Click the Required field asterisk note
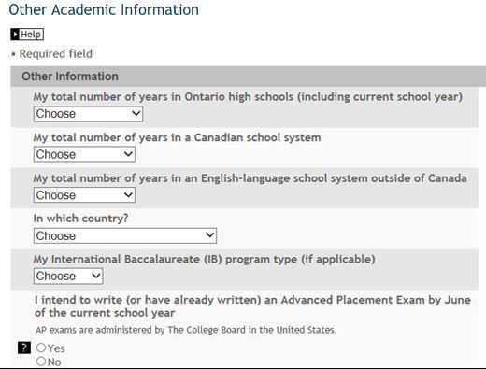 pos(51,54)
